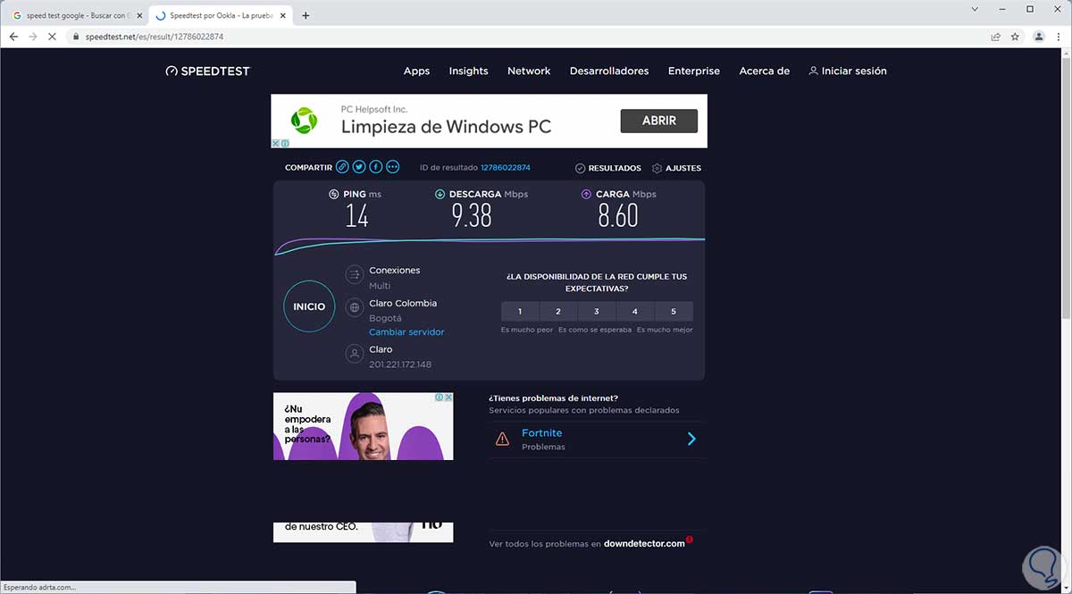Copy result link with the share link icon
This screenshot has height=594, width=1072.
point(342,167)
